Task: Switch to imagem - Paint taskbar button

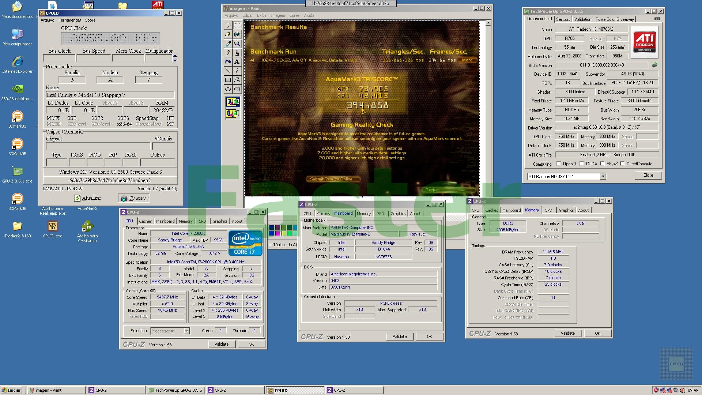Action: (56, 390)
